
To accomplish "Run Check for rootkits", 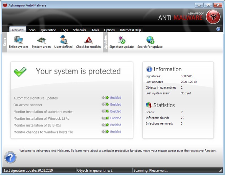I will click(88, 42).
